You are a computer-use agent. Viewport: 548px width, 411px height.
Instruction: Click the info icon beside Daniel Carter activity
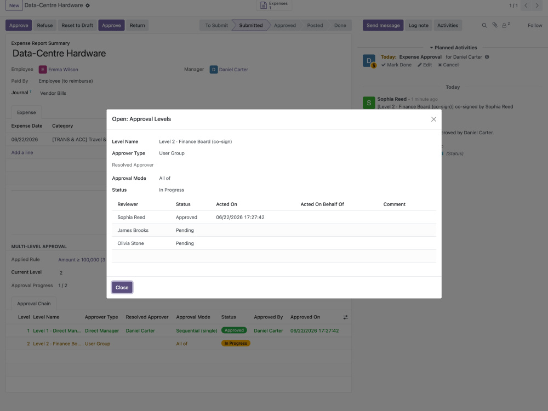click(x=487, y=57)
